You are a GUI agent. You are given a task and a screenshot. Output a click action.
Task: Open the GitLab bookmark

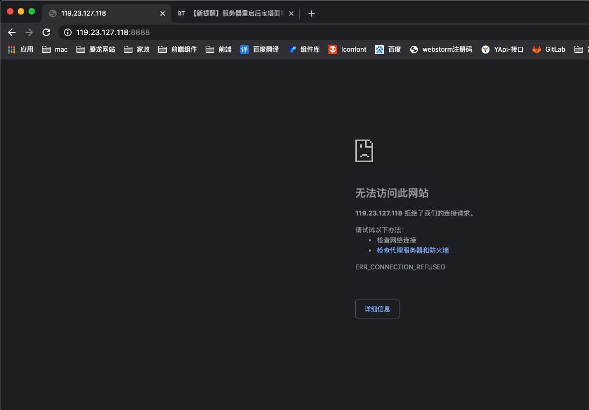(x=549, y=50)
